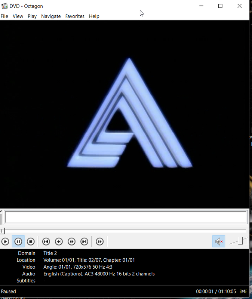The image size is (252, 299).
Task: Close the DVD - Octagon window
Action: coord(240,6)
